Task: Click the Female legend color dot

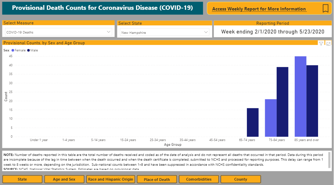Action: [13, 50]
